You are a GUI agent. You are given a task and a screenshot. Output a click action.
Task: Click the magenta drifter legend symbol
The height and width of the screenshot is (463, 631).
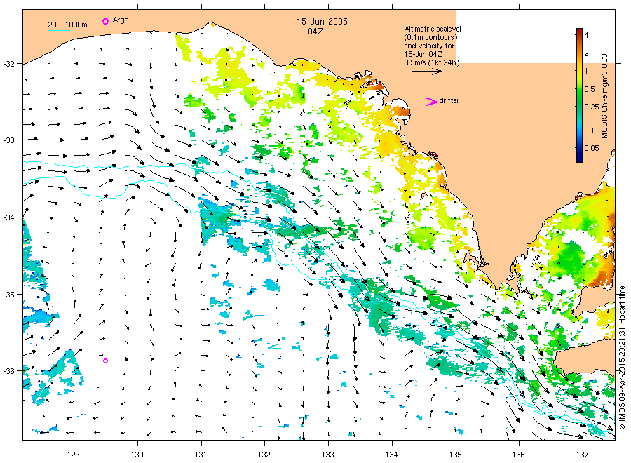(x=431, y=102)
